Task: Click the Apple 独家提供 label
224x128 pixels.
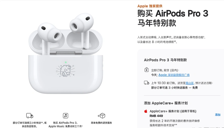Action: pos(150,6)
